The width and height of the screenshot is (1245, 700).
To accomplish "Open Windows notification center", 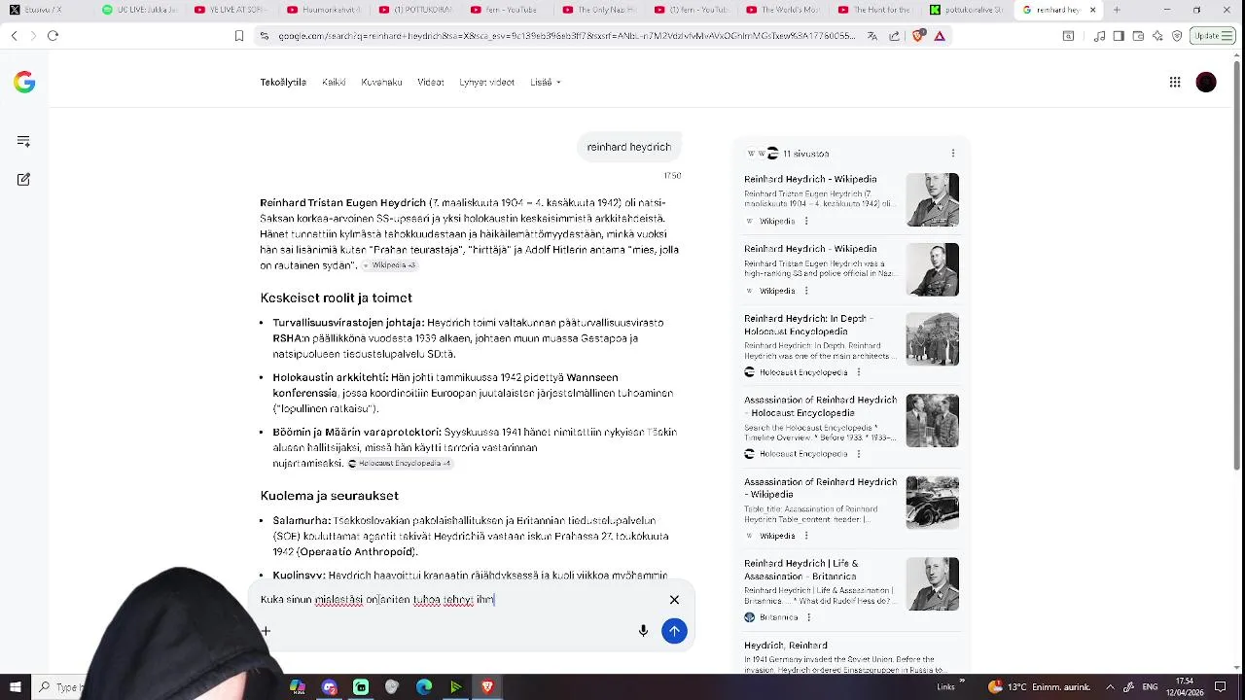I will click(x=1220, y=687).
